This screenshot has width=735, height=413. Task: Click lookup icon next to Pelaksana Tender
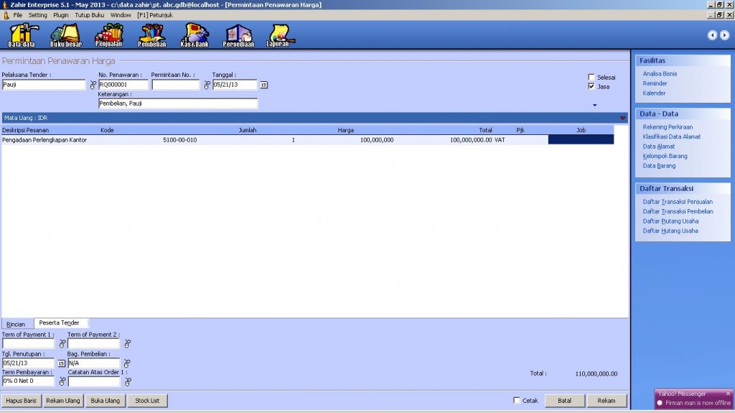pos(92,85)
